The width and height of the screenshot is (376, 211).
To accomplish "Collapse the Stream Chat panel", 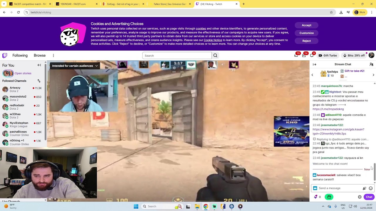I will point(314,64).
